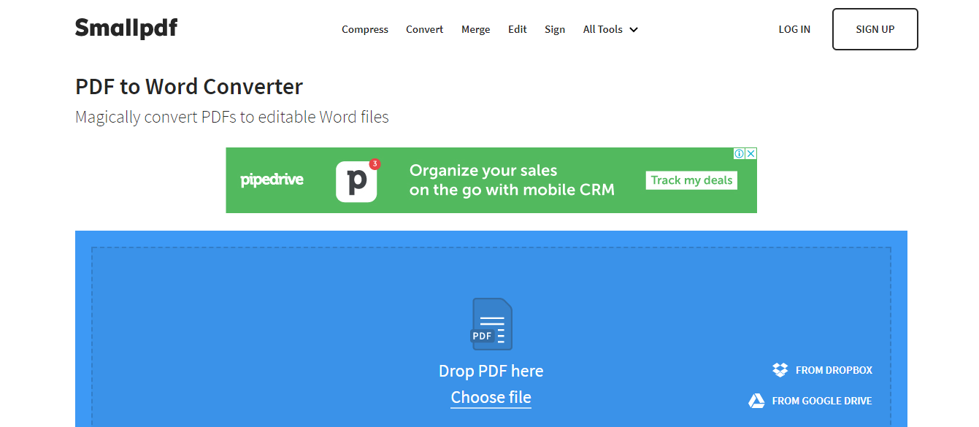This screenshot has width=979, height=427.
Task: Close the ad with the X icon
Action: (x=751, y=153)
